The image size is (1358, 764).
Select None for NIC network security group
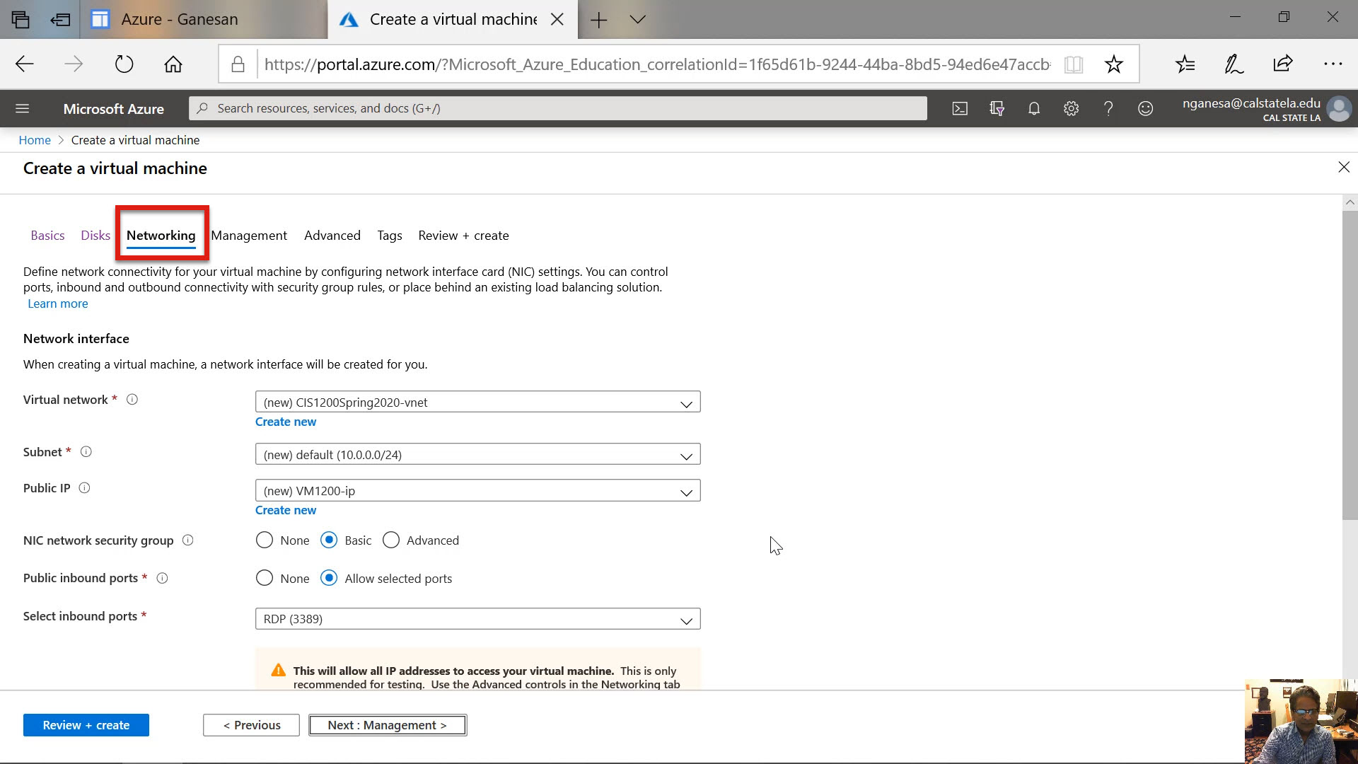point(265,540)
